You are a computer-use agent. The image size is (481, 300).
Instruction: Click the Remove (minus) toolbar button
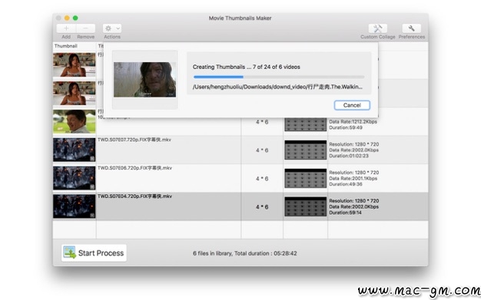[85, 28]
